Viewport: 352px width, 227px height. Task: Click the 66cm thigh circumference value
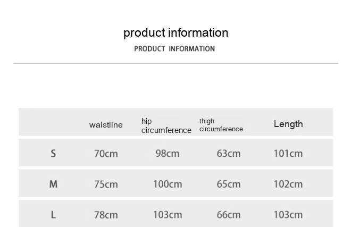229,215
